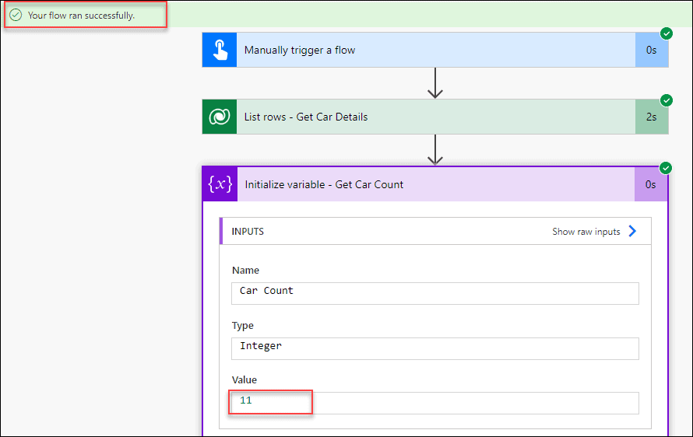Expand the List rows - Get Car Details step
The height and width of the screenshot is (437, 693).
tap(435, 117)
